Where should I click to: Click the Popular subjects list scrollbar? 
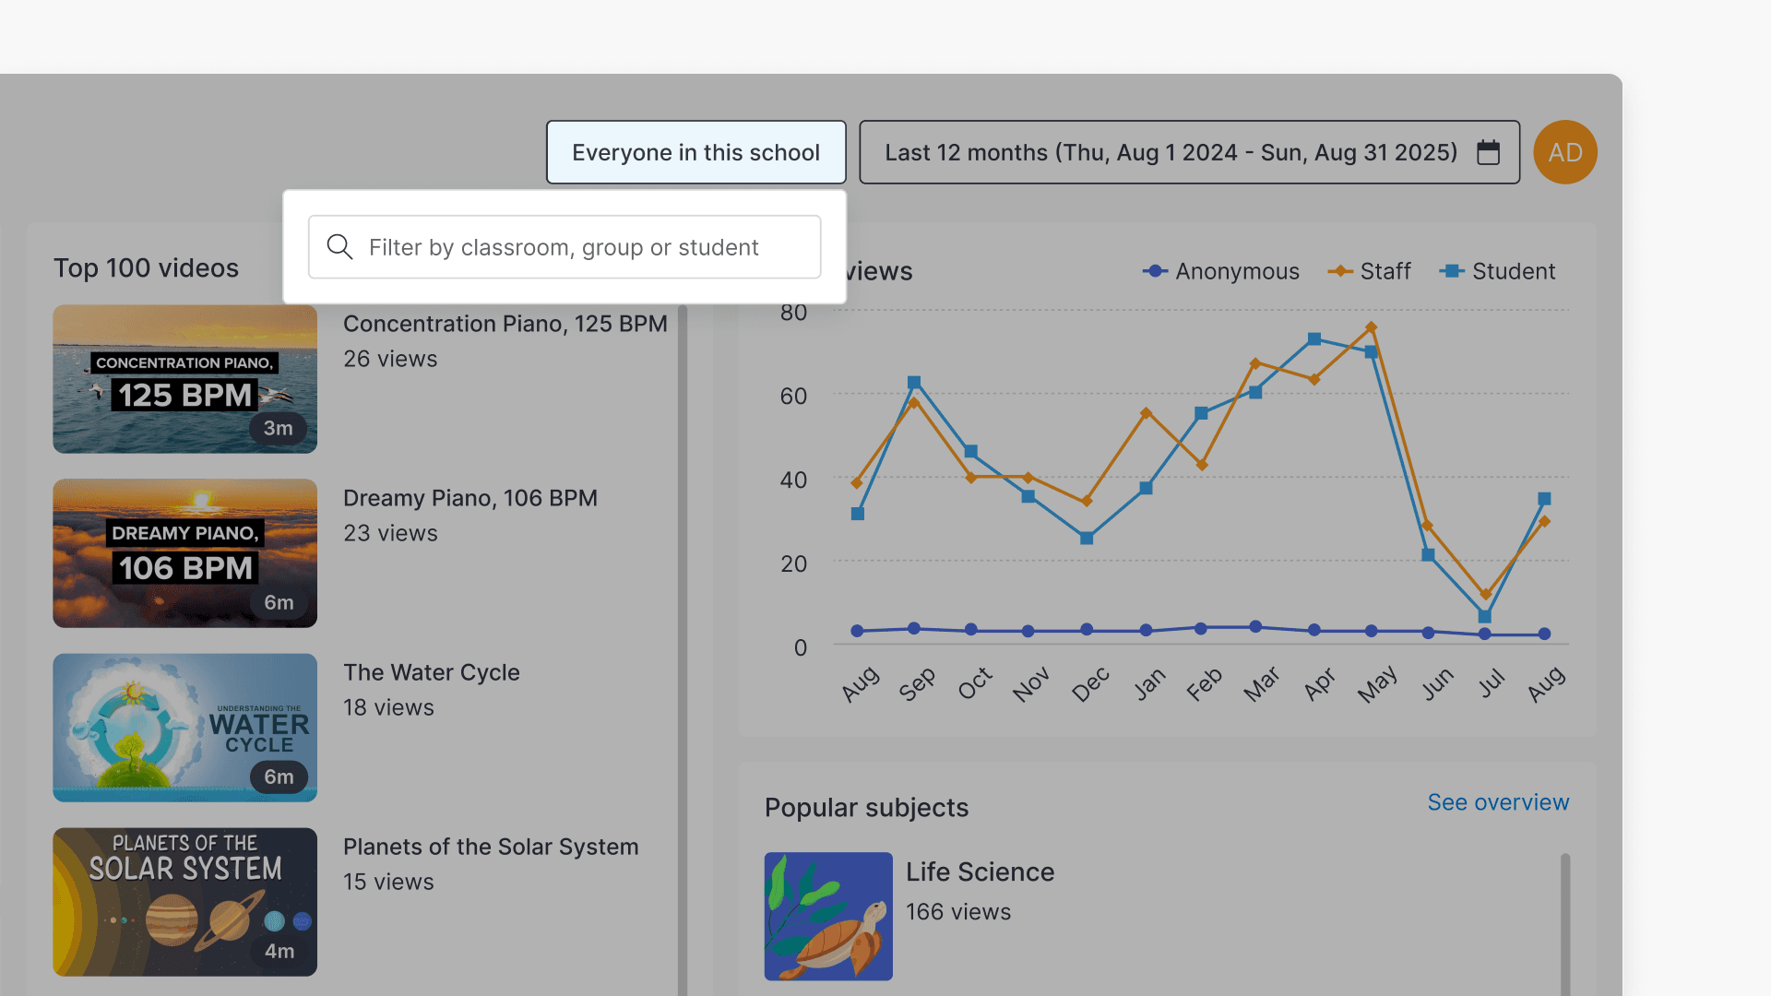tap(1565, 924)
